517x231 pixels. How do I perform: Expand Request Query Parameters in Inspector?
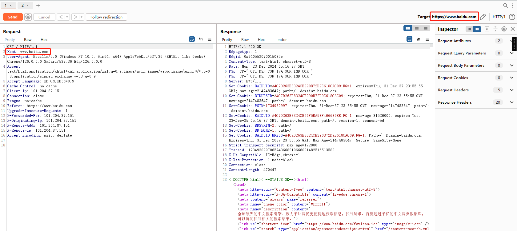pyautogui.click(x=511, y=53)
